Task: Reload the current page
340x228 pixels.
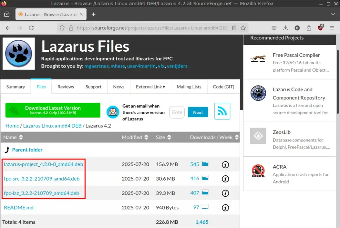Action: click(x=31, y=28)
